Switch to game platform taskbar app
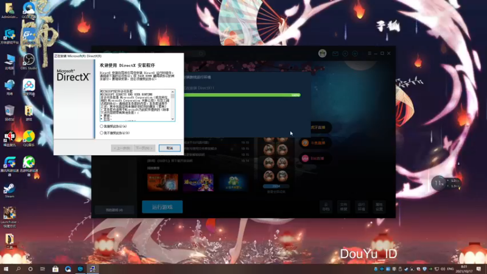 [x=80, y=269]
